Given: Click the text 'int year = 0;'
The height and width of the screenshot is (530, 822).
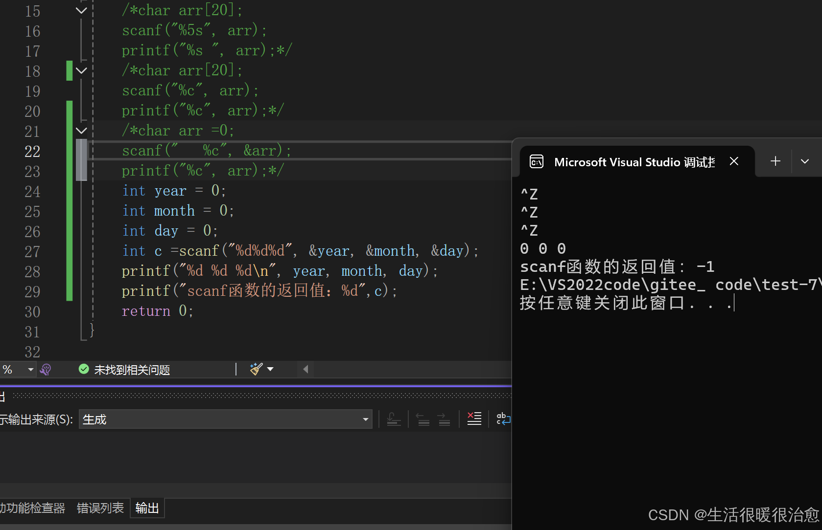Looking at the screenshot, I should click(174, 191).
